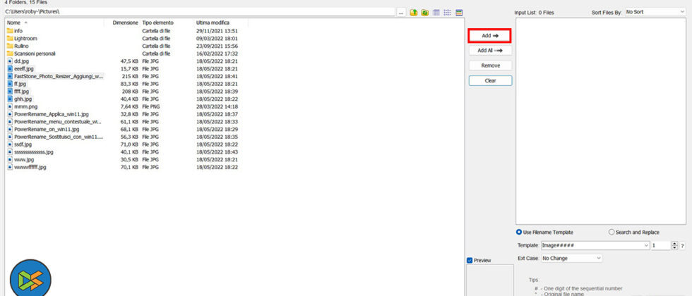This screenshot has height=296, width=692.
Task: Increase the starting number with stepper
Action: click(674, 244)
